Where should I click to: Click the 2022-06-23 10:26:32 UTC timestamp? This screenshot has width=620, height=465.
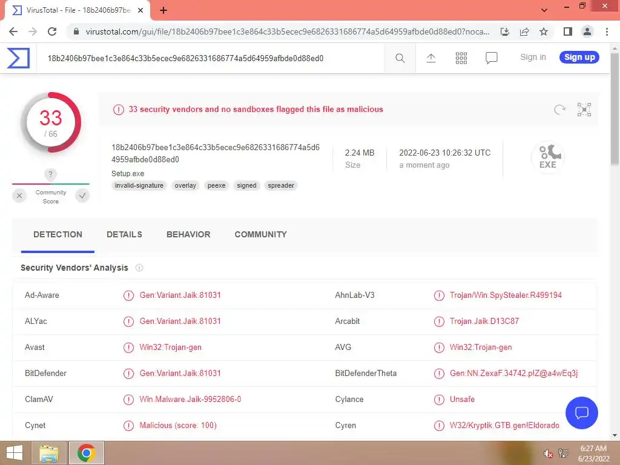(445, 153)
